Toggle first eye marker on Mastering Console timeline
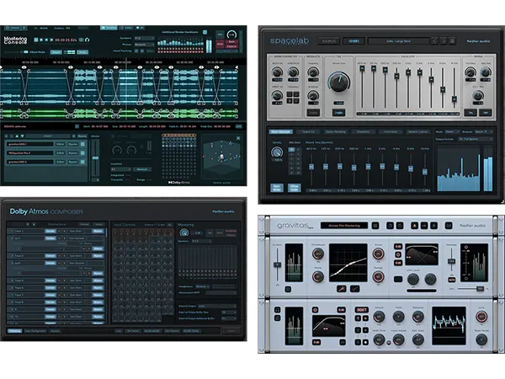 point(24,67)
